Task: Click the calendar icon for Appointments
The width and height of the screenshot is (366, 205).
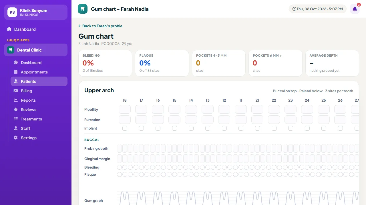Action: point(16,72)
